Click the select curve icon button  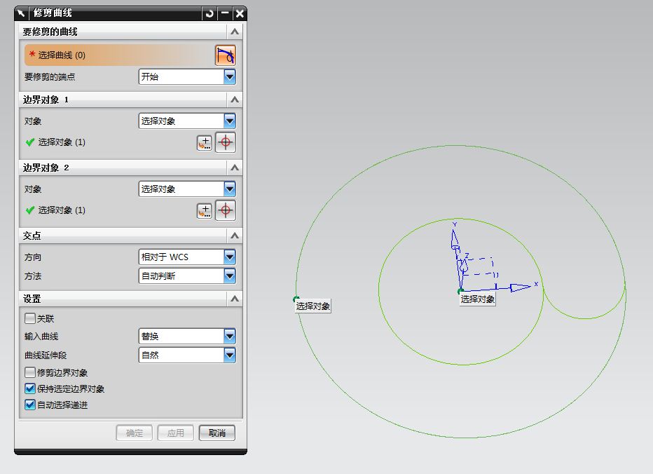(x=226, y=55)
